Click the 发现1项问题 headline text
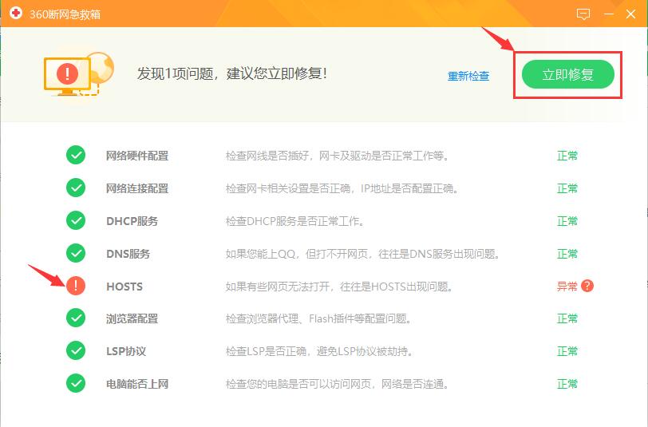 (232, 73)
